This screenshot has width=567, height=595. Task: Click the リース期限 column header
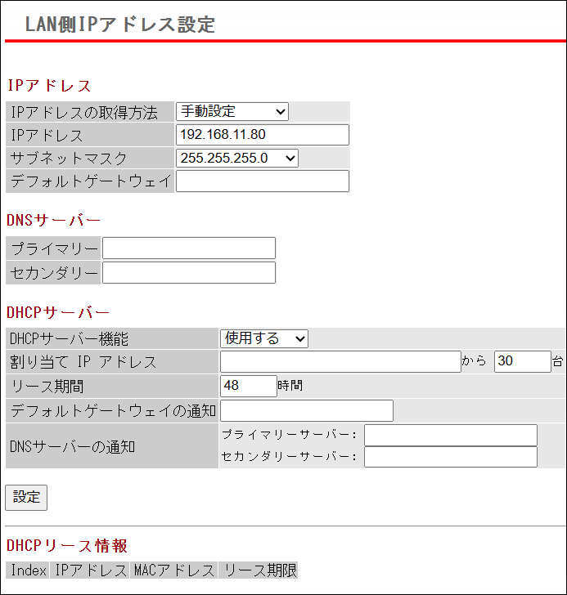(x=260, y=570)
